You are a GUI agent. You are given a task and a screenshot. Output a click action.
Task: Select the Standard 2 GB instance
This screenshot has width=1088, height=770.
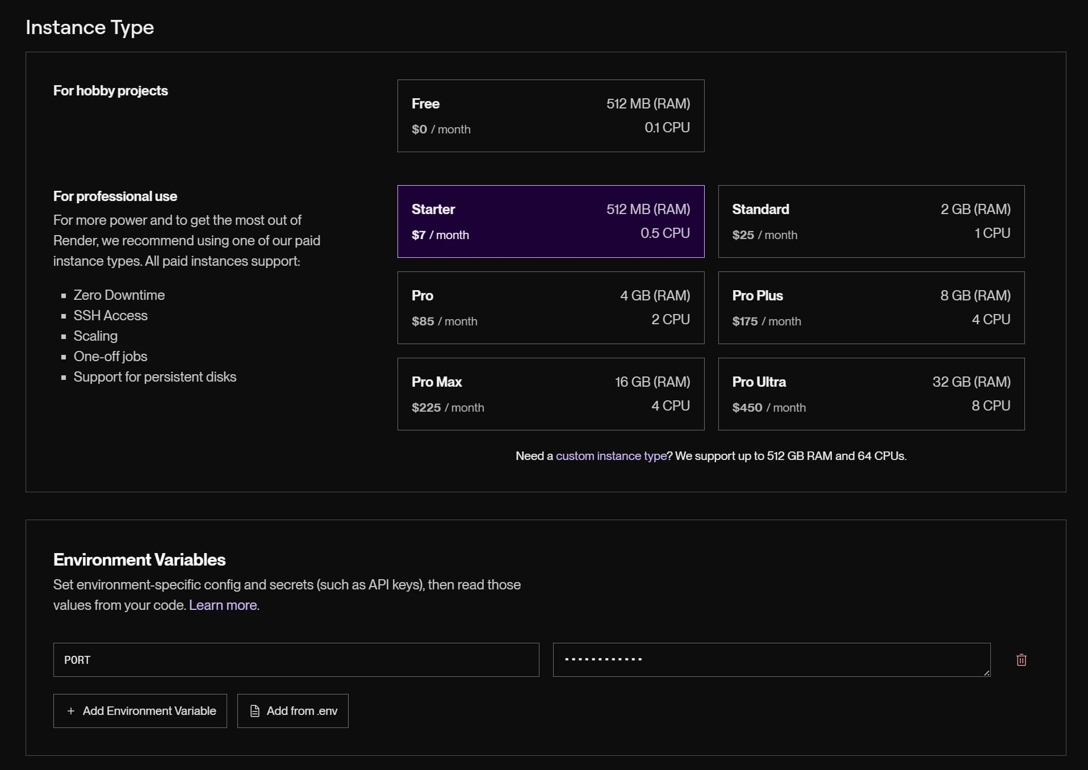point(871,221)
